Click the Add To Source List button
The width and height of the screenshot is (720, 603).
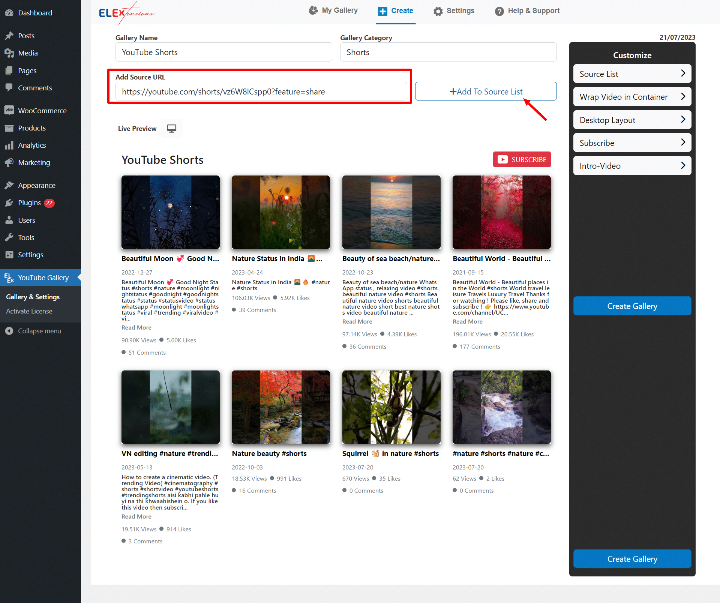click(x=486, y=91)
